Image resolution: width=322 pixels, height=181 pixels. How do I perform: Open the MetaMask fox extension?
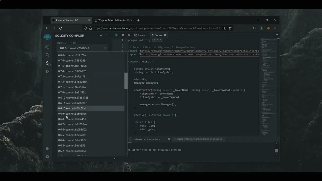click(x=268, y=28)
